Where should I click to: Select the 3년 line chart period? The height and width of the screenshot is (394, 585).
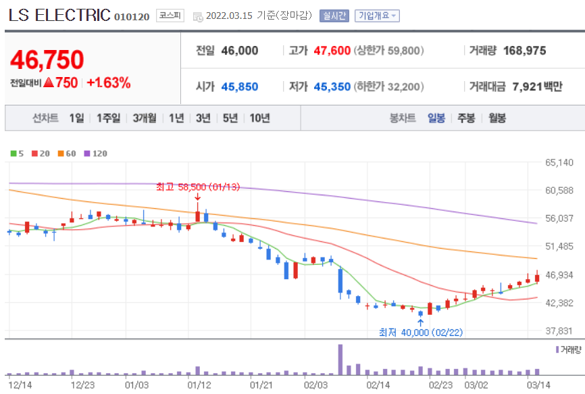pos(203,118)
